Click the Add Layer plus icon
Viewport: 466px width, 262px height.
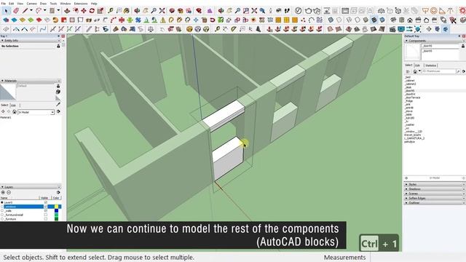(x=3, y=192)
